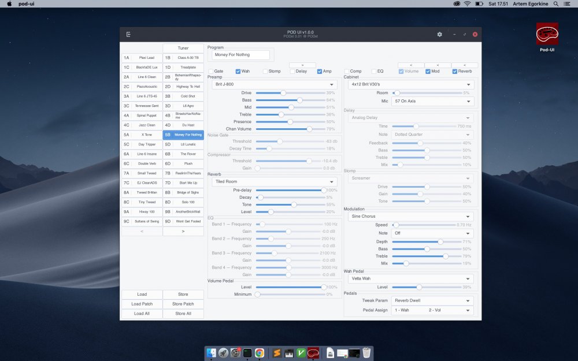Open the Brit J-800 preamp dropdown
The image size is (578, 361).
click(274, 84)
